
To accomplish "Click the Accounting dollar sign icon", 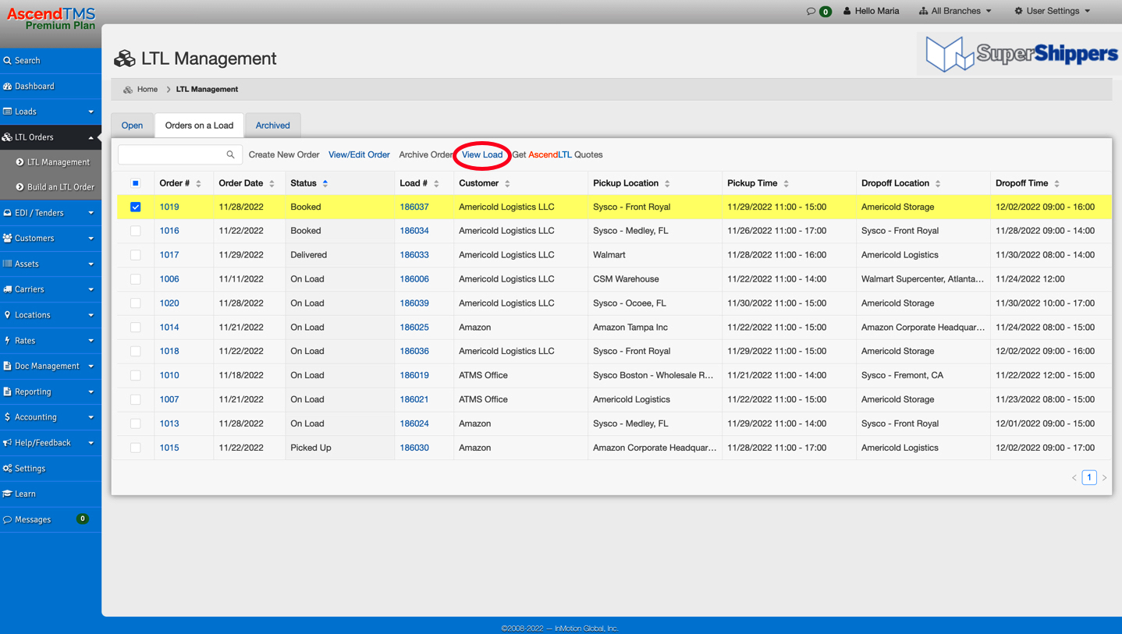I will tap(7, 417).
